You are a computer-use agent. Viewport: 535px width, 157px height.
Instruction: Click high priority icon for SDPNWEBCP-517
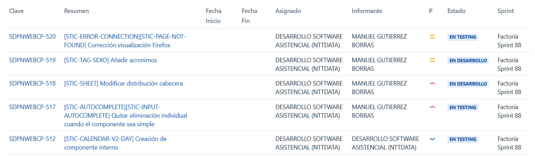click(432, 107)
